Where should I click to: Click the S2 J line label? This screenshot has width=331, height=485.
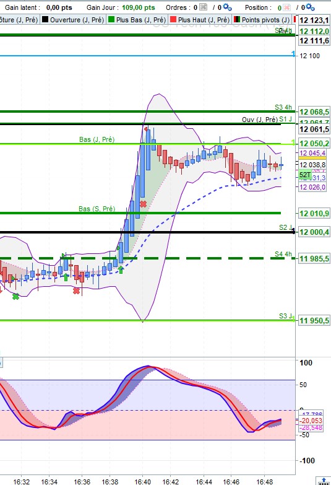pyautogui.click(x=285, y=227)
